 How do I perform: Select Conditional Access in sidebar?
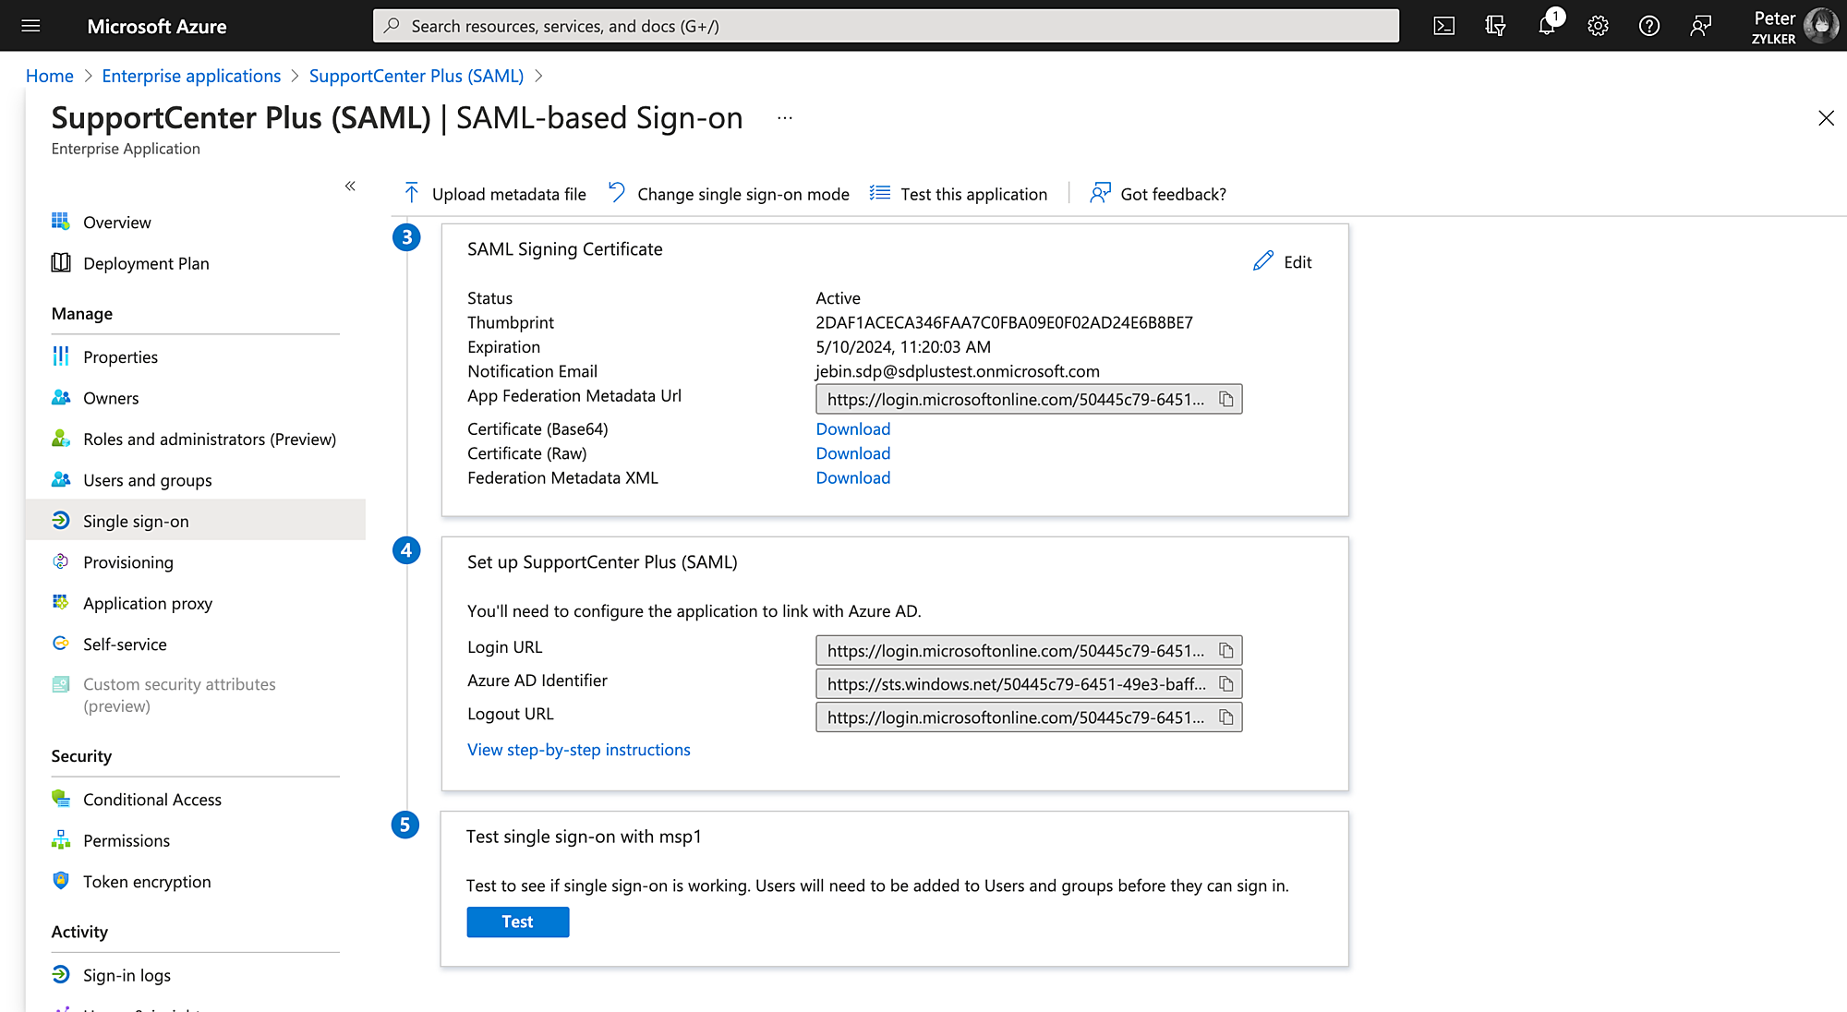point(151,800)
